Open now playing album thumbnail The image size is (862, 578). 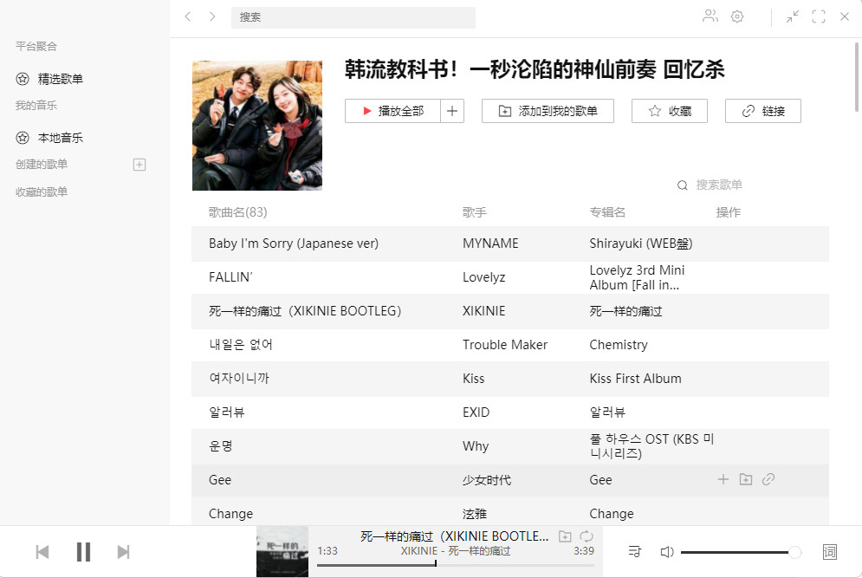[282, 552]
